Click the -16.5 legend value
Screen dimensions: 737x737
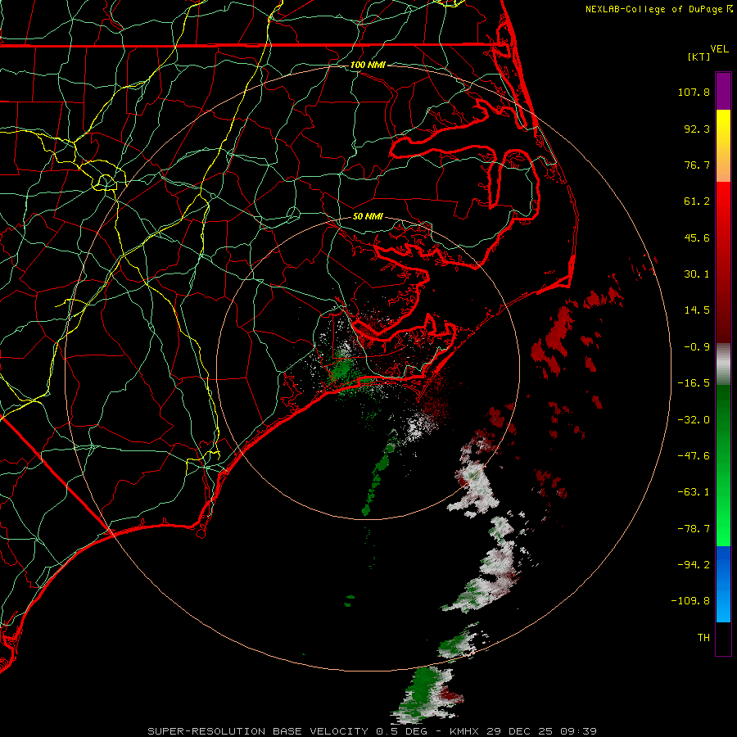tap(694, 383)
